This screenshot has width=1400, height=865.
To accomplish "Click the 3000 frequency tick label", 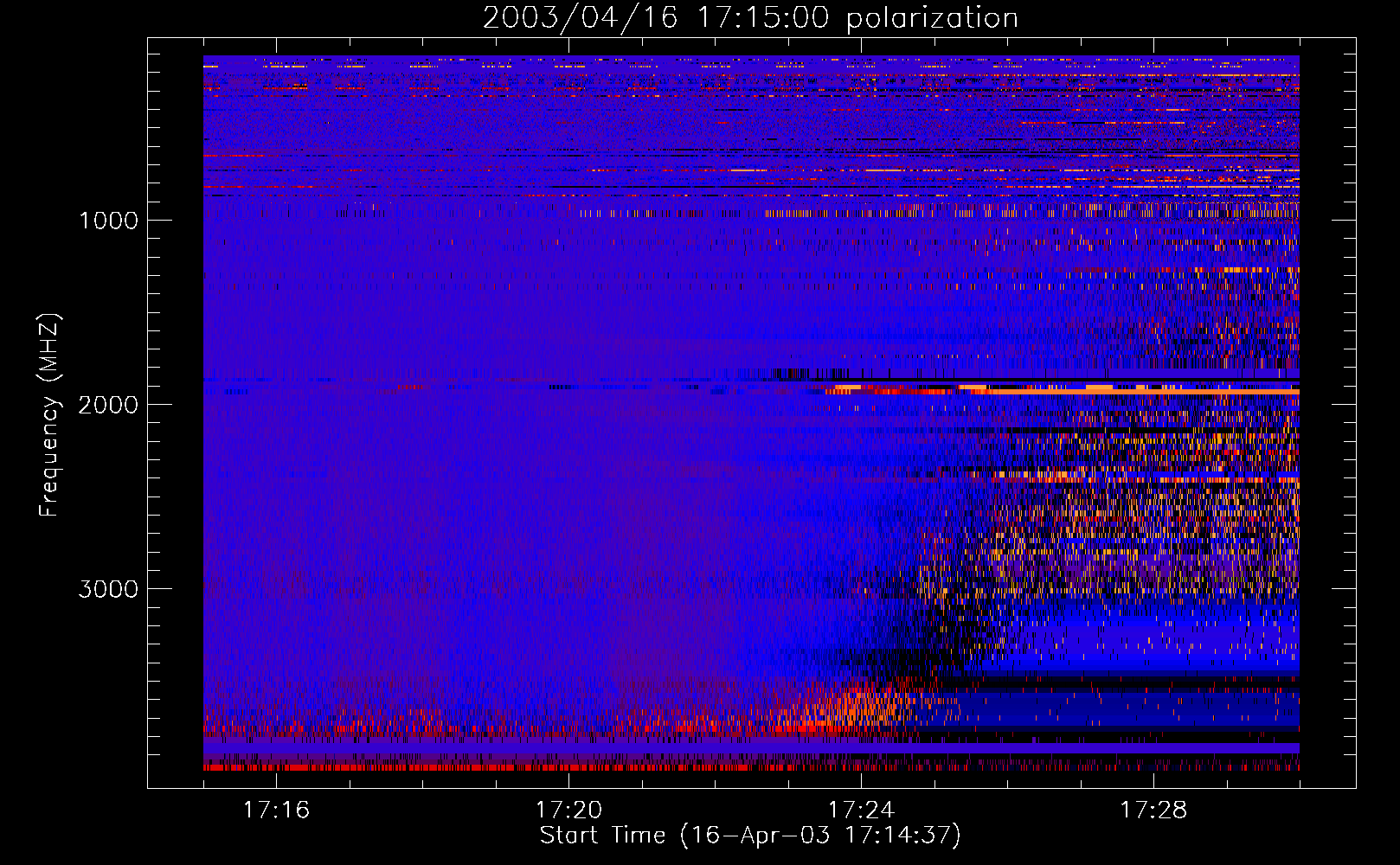I will 108,589.
